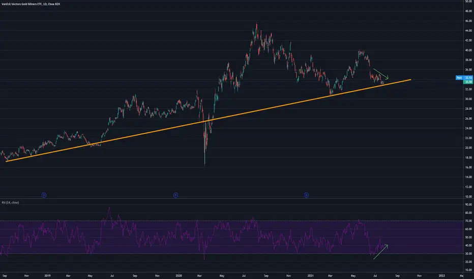Click the blue Post price label
474x279 pixels.
[464, 78]
